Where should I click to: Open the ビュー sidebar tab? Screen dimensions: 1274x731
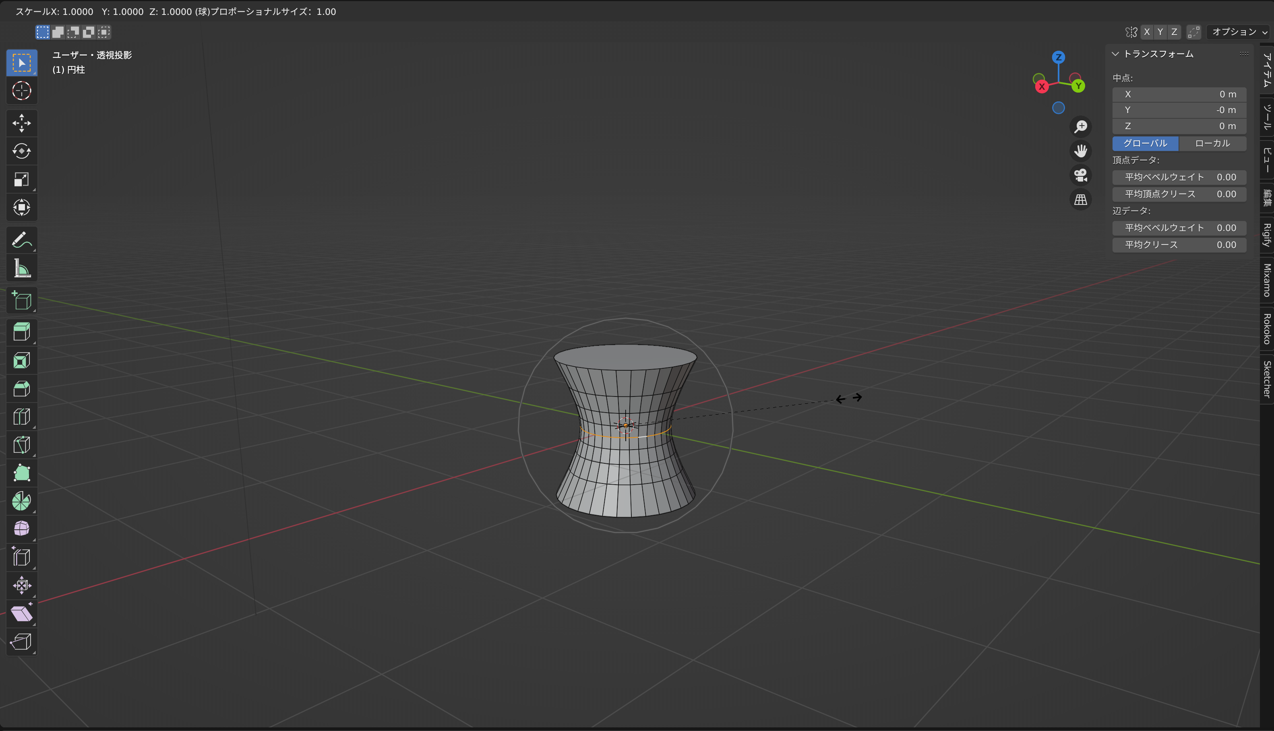pos(1267,159)
